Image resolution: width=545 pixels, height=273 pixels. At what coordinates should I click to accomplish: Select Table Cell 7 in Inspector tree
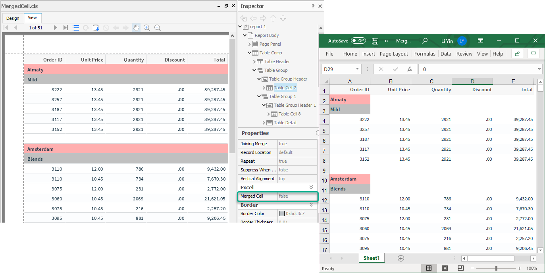(x=285, y=88)
